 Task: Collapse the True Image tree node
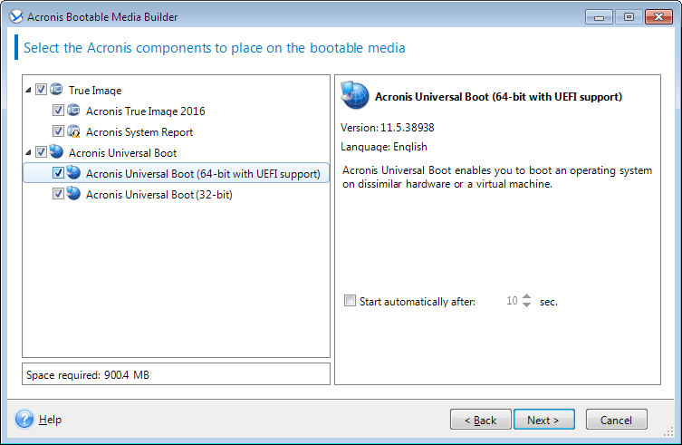coord(29,90)
